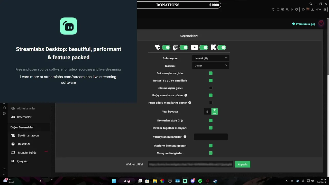
Task: Uncheck Platform ikonunu göster checkbox
Action: [211, 146]
